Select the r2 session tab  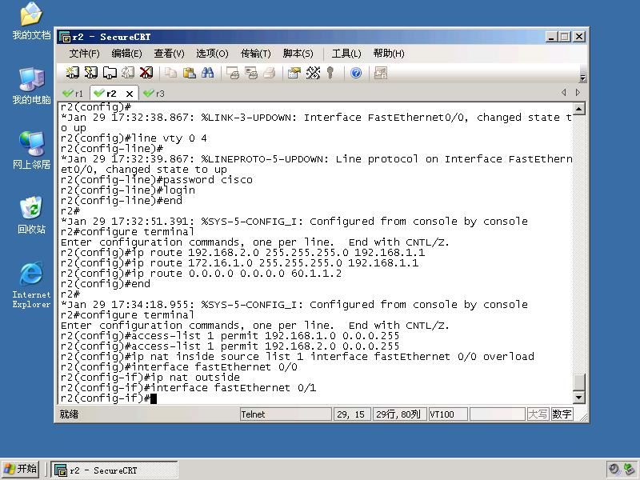point(110,94)
